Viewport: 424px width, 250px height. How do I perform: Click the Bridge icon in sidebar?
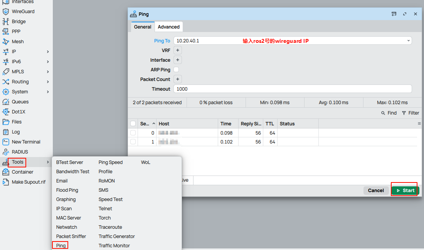pos(6,22)
